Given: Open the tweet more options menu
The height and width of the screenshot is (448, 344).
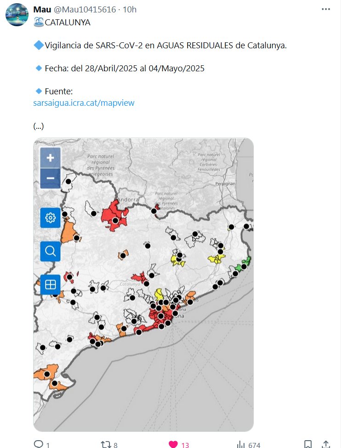Looking at the screenshot, I should [x=326, y=9].
